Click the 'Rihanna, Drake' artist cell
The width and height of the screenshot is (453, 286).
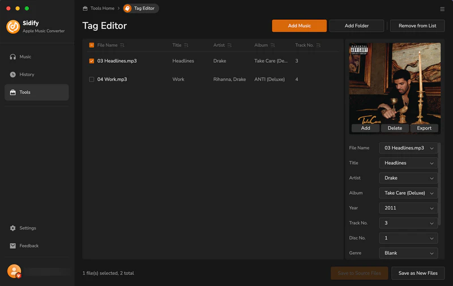point(229,79)
